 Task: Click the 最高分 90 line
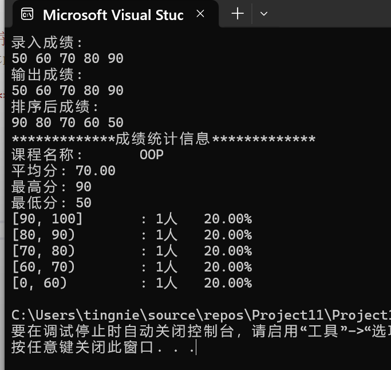click(52, 187)
